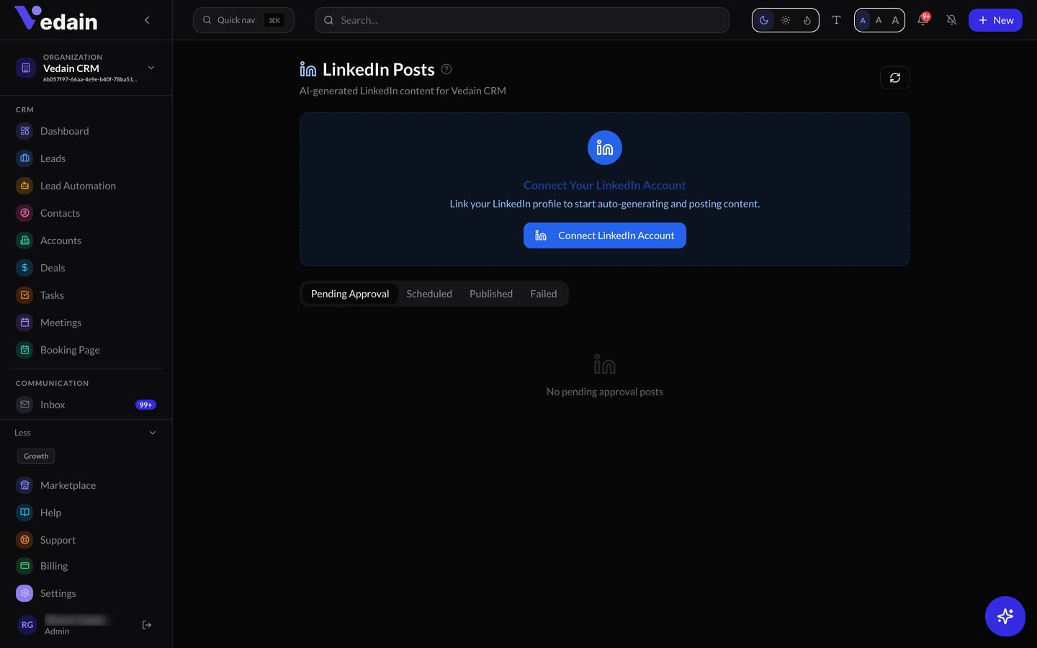Click the Help book icon
Viewport: 1037px width, 648px height.
[24, 513]
